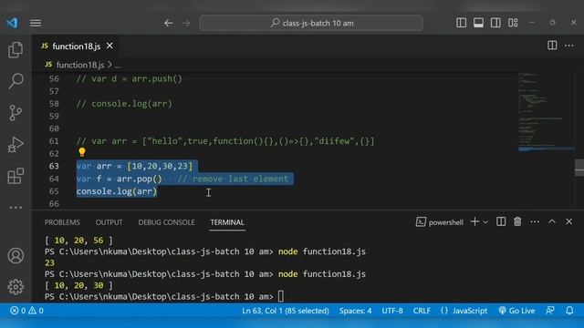Open the Accounts menu
Viewport: 584px width, 328px height.
16,255
